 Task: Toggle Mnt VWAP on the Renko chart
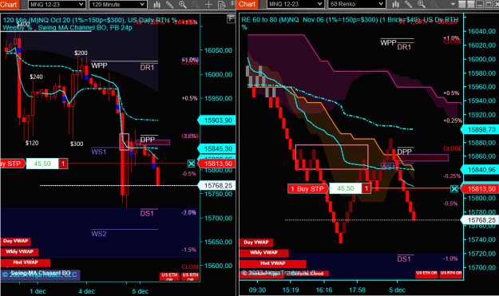pos(273,263)
